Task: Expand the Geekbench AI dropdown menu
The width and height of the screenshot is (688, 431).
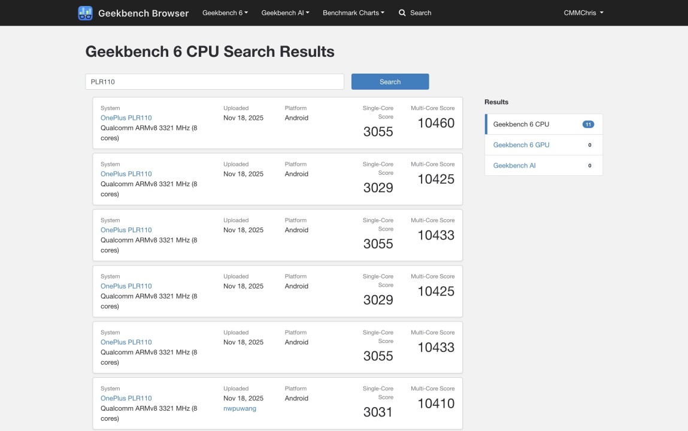Action: (x=285, y=13)
